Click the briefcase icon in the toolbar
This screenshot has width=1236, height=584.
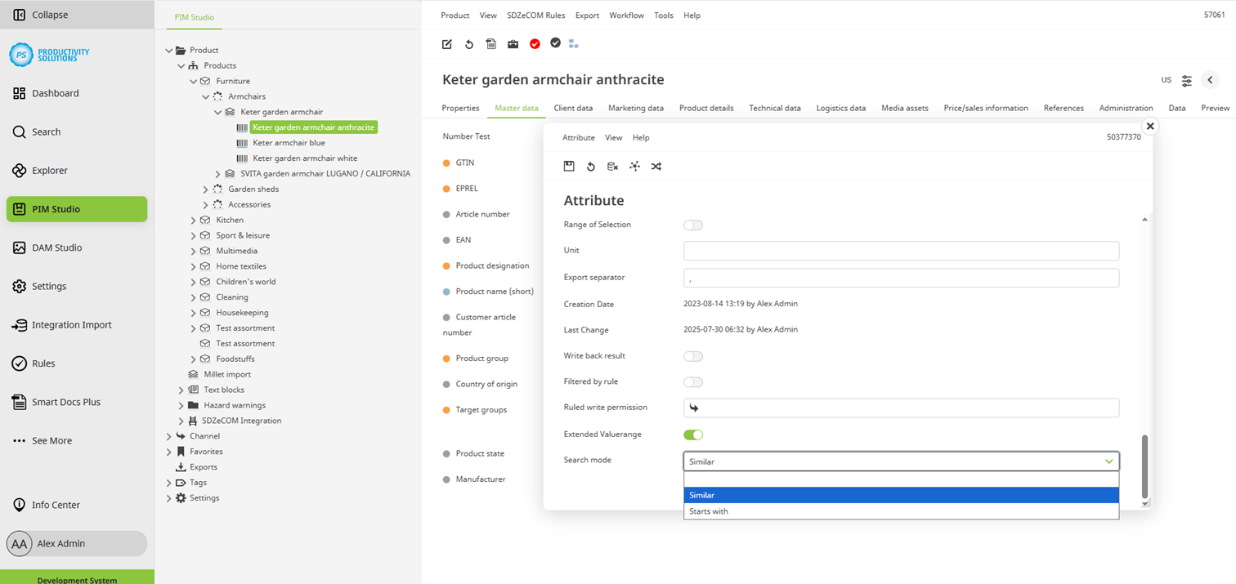(x=513, y=44)
